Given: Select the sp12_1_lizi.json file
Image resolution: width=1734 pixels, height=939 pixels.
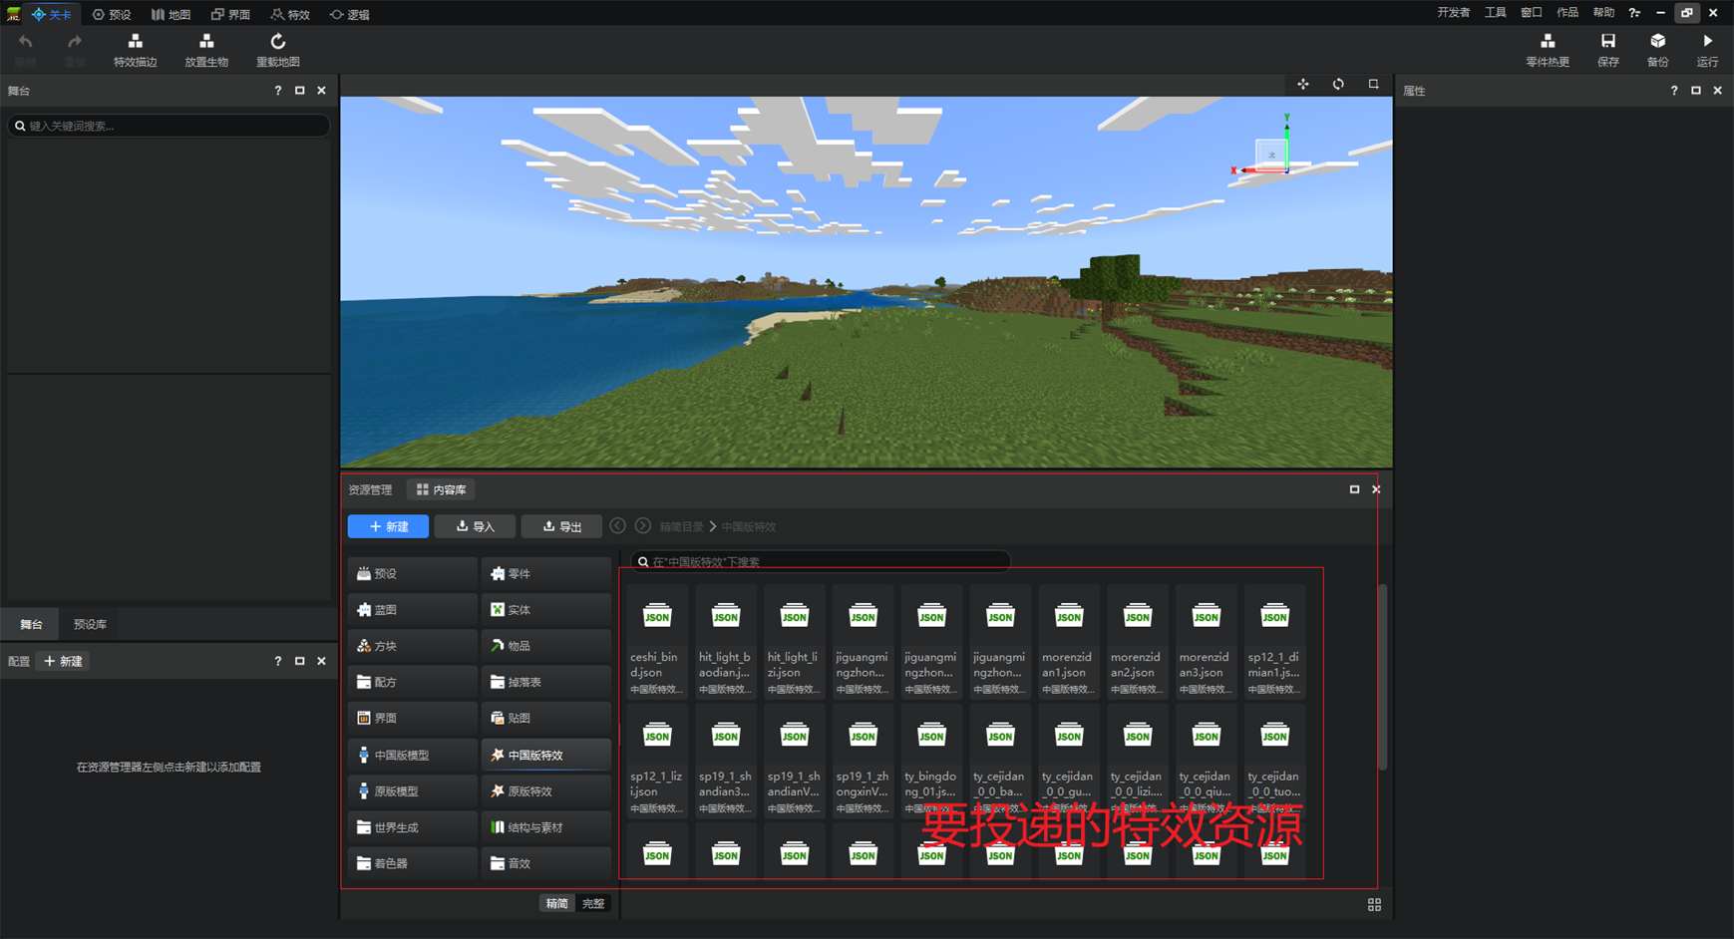Looking at the screenshot, I should click(657, 761).
